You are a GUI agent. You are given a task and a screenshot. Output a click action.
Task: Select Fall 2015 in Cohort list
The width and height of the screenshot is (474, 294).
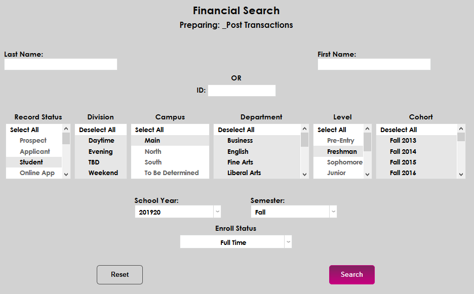[x=403, y=162]
